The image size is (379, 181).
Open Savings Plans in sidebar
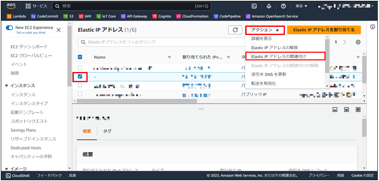tap(23, 130)
